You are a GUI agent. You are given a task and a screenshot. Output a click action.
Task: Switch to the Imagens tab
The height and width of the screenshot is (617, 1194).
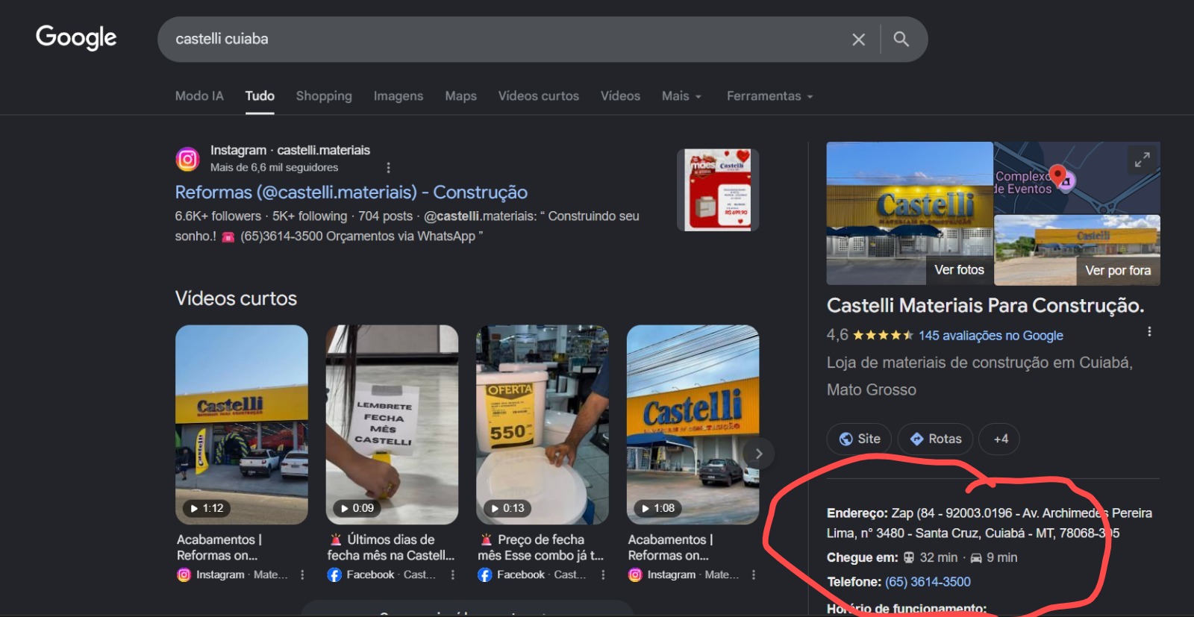398,95
